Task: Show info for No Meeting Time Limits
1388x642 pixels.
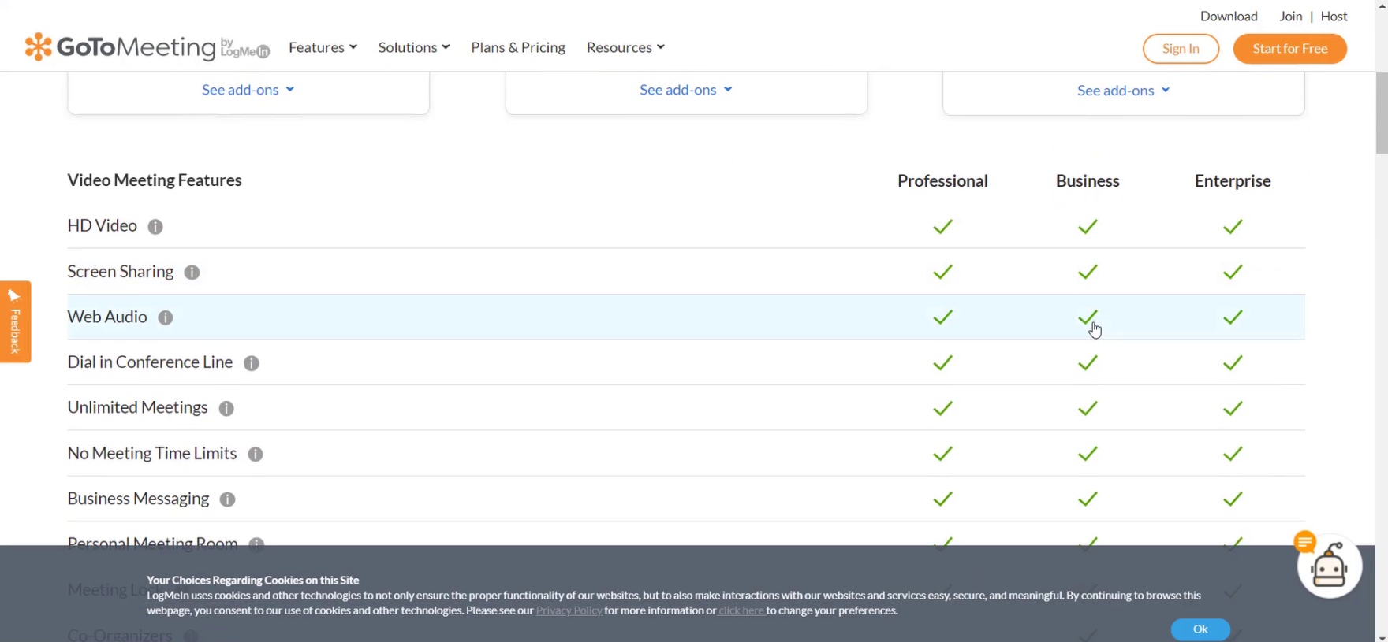Action: [255, 455]
